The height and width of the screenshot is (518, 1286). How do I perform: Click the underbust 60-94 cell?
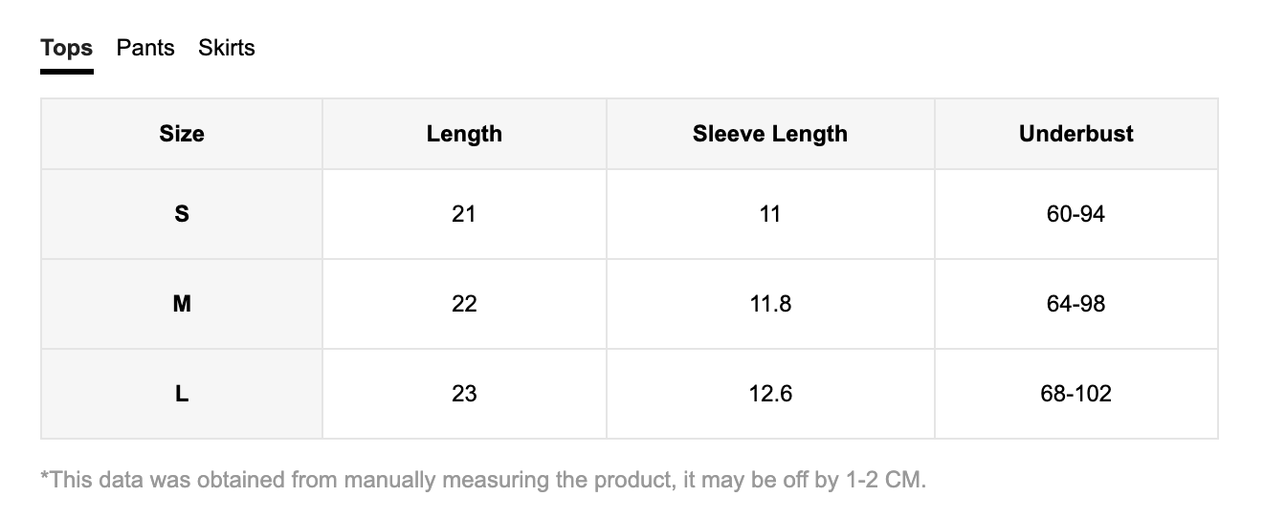(1075, 214)
